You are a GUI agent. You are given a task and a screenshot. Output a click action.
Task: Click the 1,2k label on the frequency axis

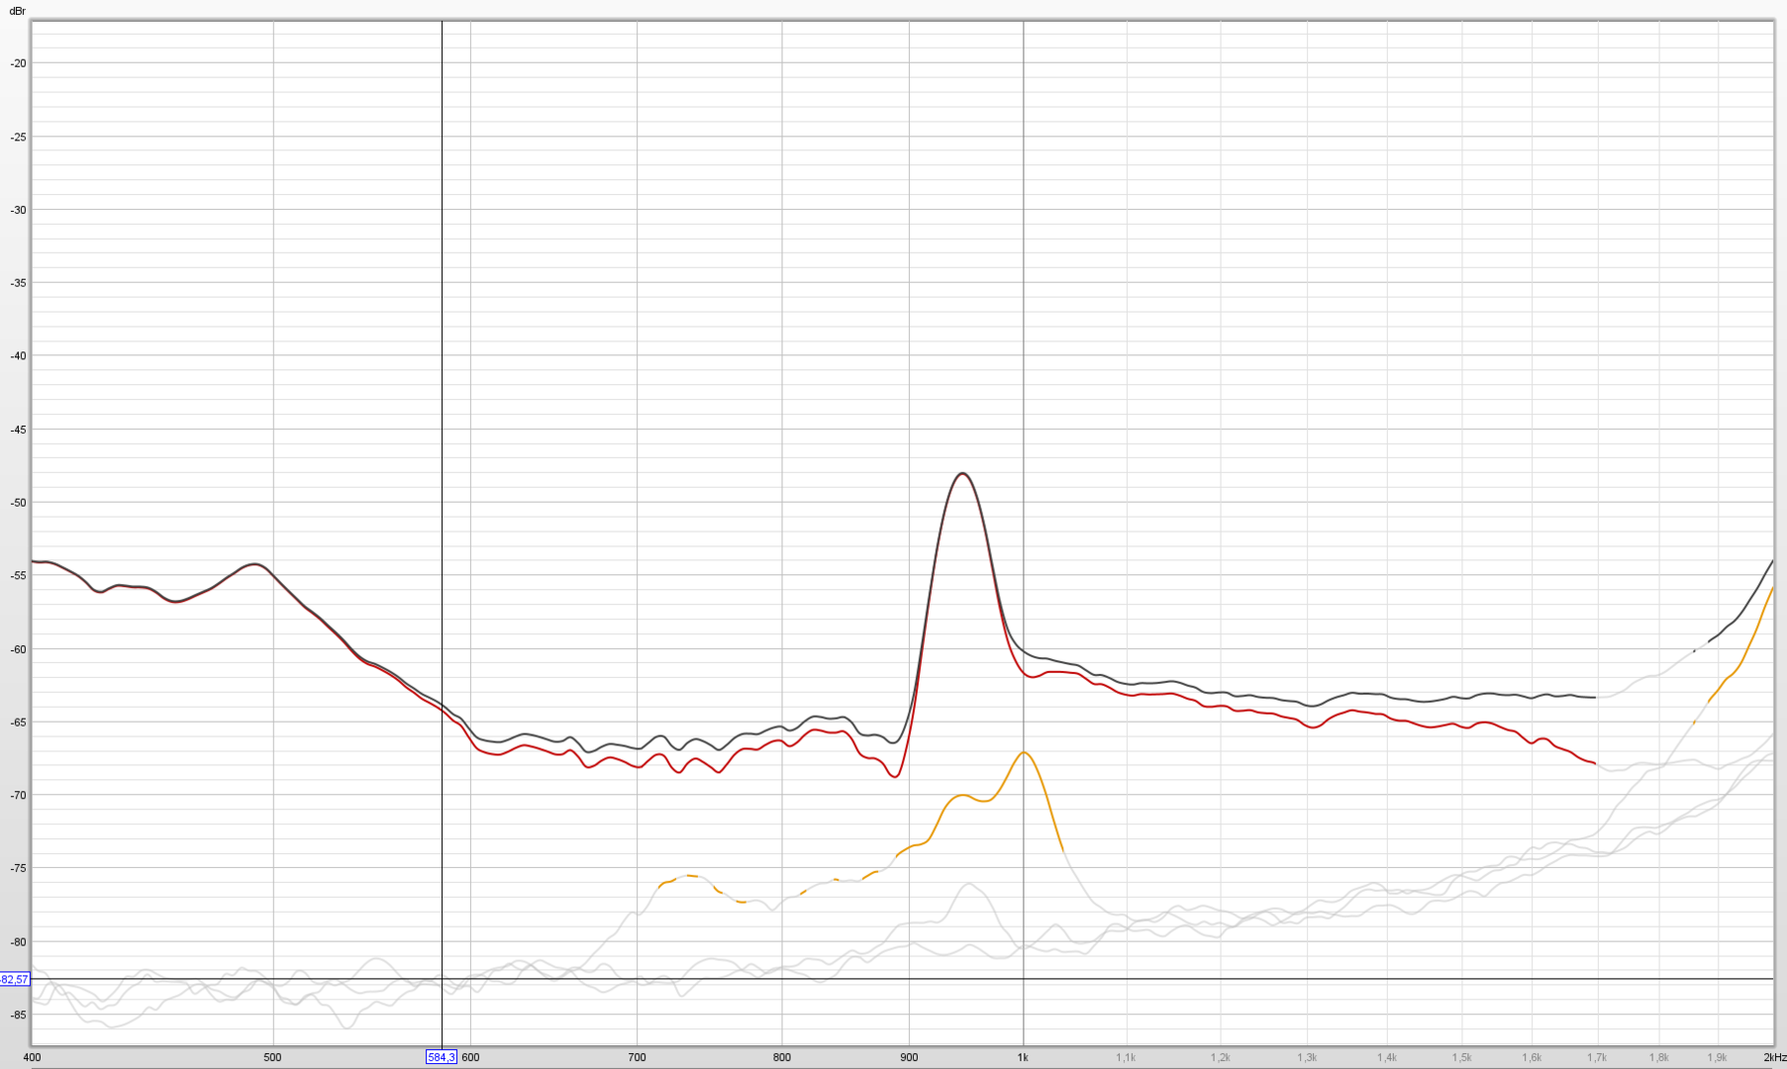[x=1220, y=1057]
